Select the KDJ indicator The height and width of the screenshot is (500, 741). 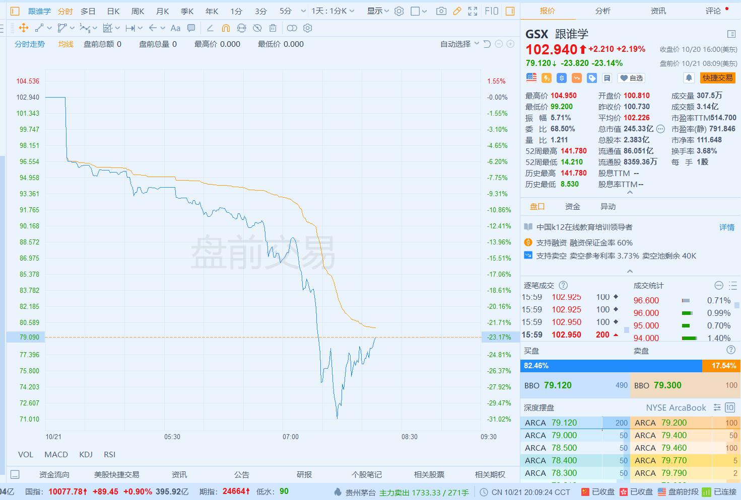point(86,454)
